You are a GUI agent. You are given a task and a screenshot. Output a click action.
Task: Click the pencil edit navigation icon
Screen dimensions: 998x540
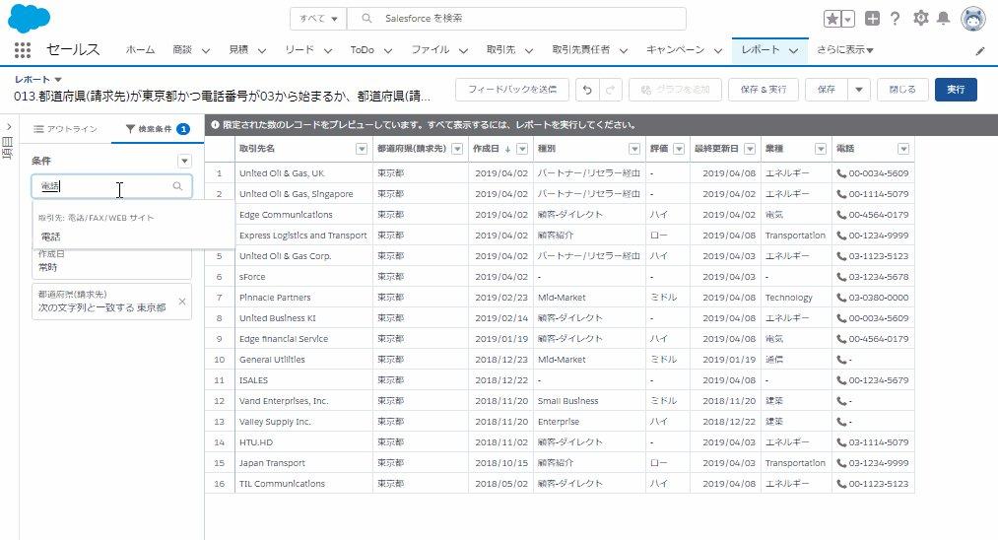(980, 51)
